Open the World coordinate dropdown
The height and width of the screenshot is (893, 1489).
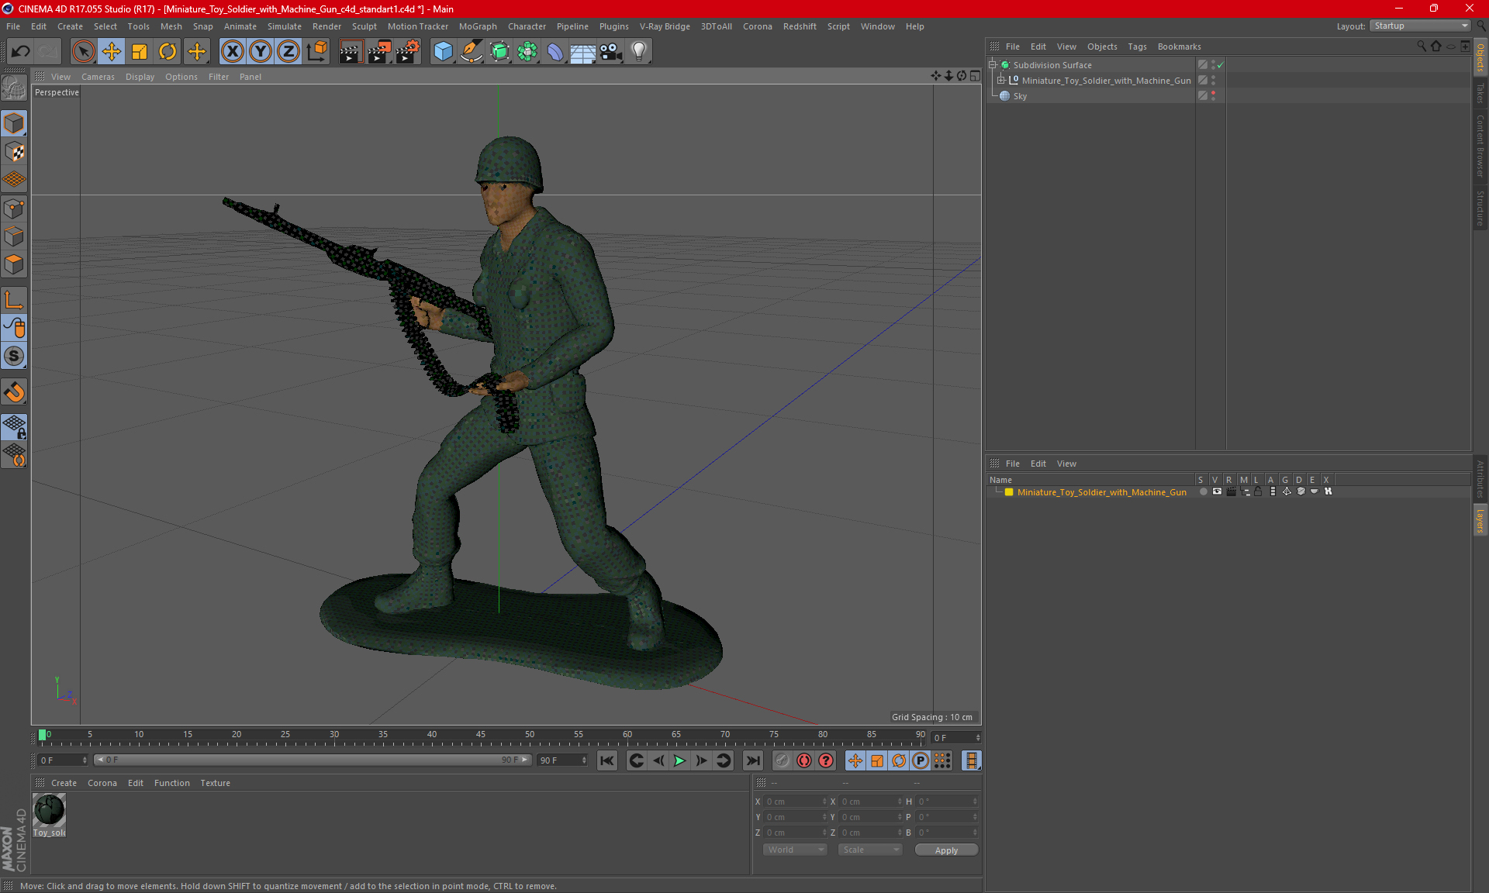tap(795, 850)
